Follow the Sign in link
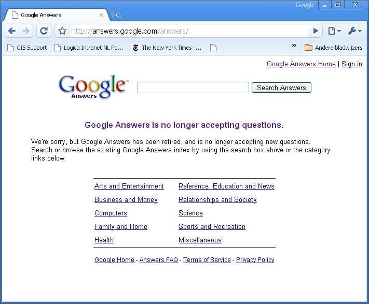369x304 pixels. 352,64
